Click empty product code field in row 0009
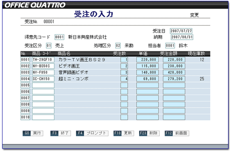The height and width of the screenshot is (151, 231). 43,111
